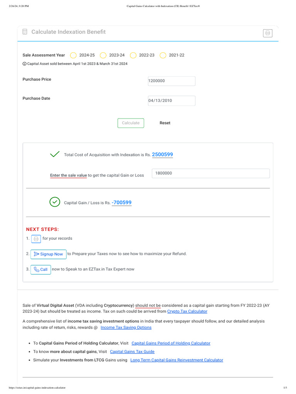Open the Income Tax Saving Options link
Viewport: 296px width, 394px height.
pyautogui.click(x=126, y=327)
